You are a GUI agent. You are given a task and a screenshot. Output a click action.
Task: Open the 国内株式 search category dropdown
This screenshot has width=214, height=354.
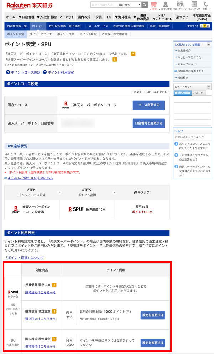tap(129, 5)
